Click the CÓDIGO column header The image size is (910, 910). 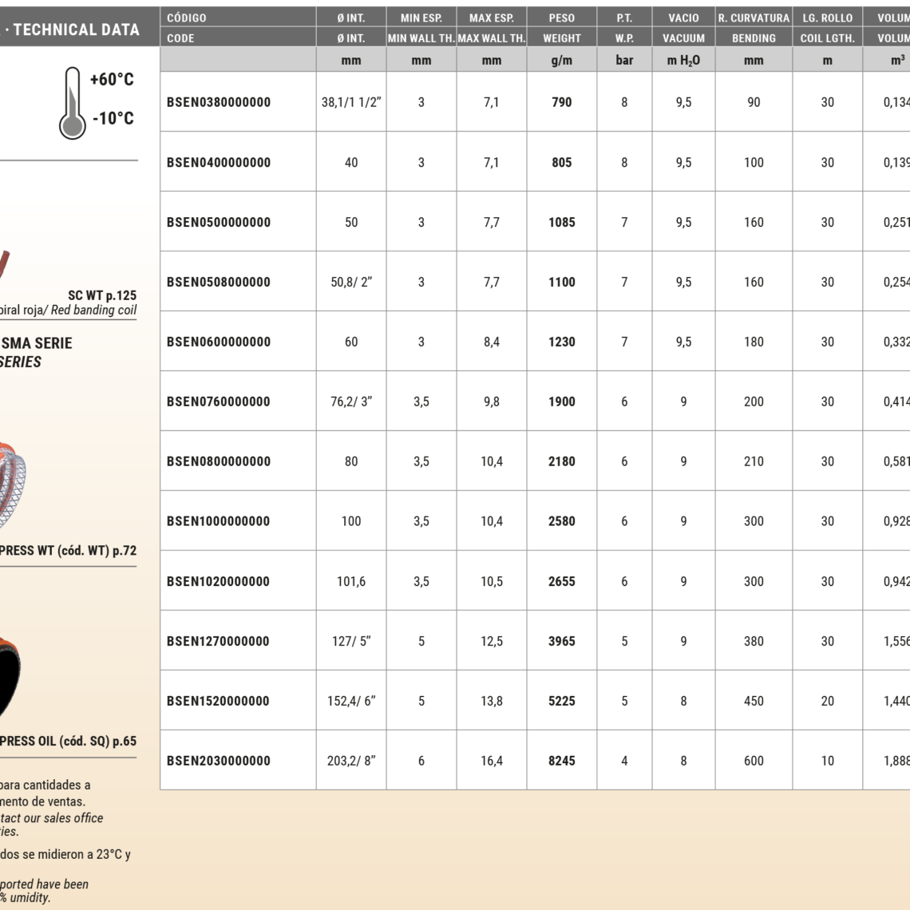pyautogui.click(x=187, y=18)
